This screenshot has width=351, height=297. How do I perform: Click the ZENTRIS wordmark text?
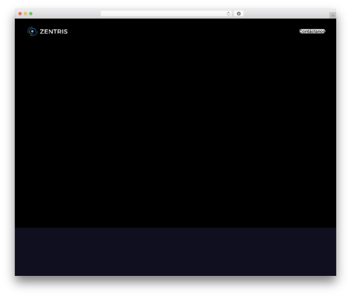click(x=53, y=32)
